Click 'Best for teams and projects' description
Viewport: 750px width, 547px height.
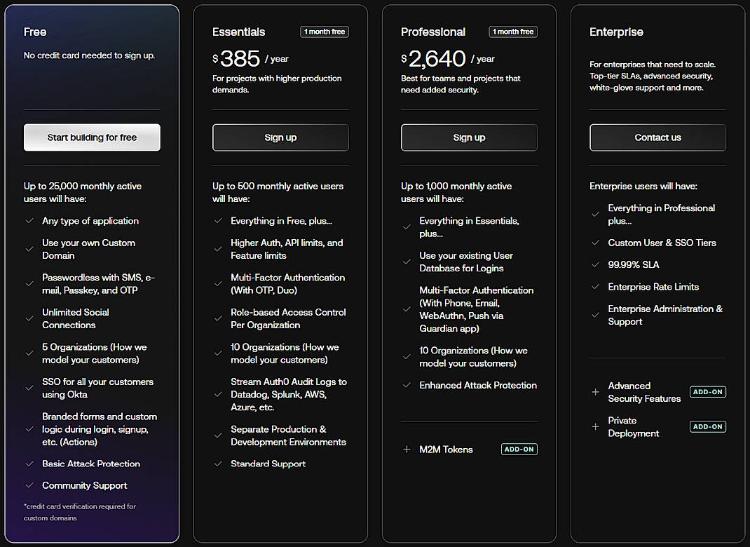[x=461, y=83]
